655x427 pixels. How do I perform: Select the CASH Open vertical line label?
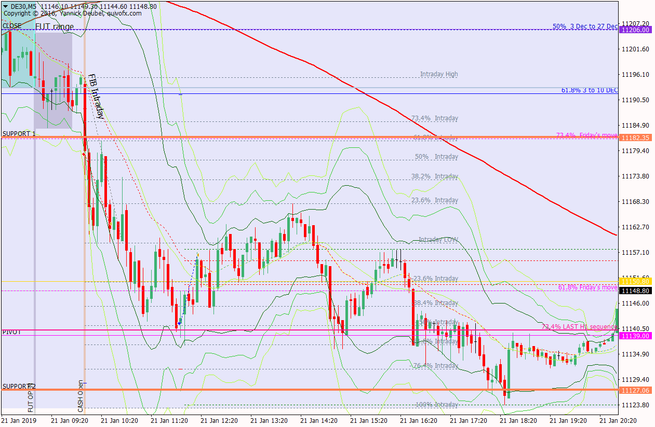pyautogui.click(x=81, y=394)
